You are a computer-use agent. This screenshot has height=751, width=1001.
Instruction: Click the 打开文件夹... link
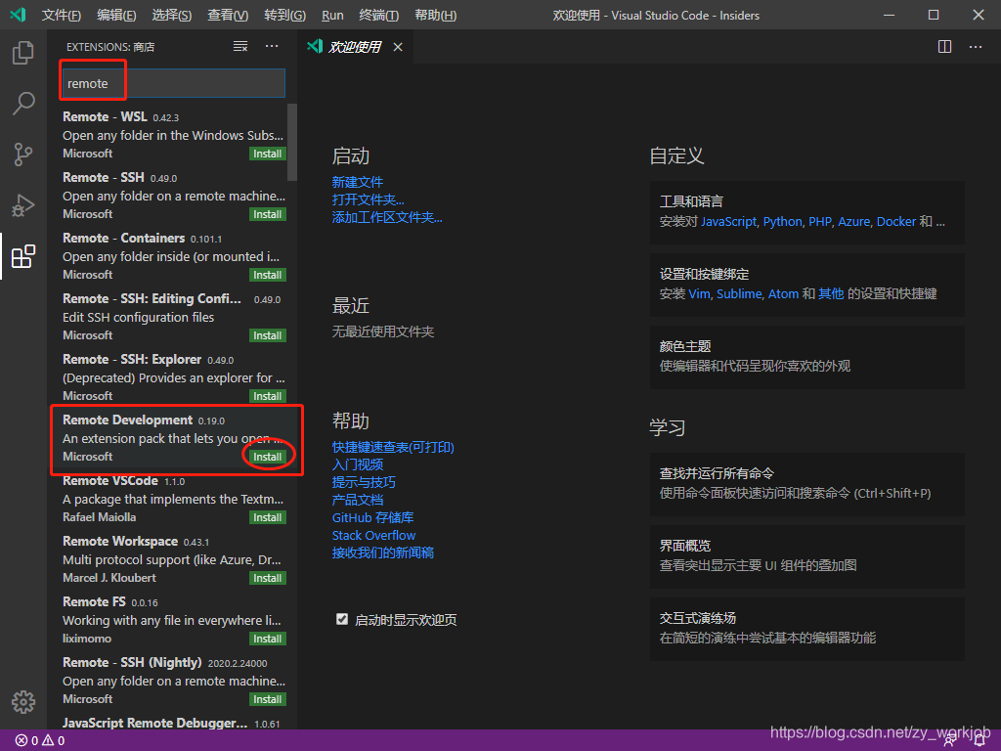pos(368,199)
